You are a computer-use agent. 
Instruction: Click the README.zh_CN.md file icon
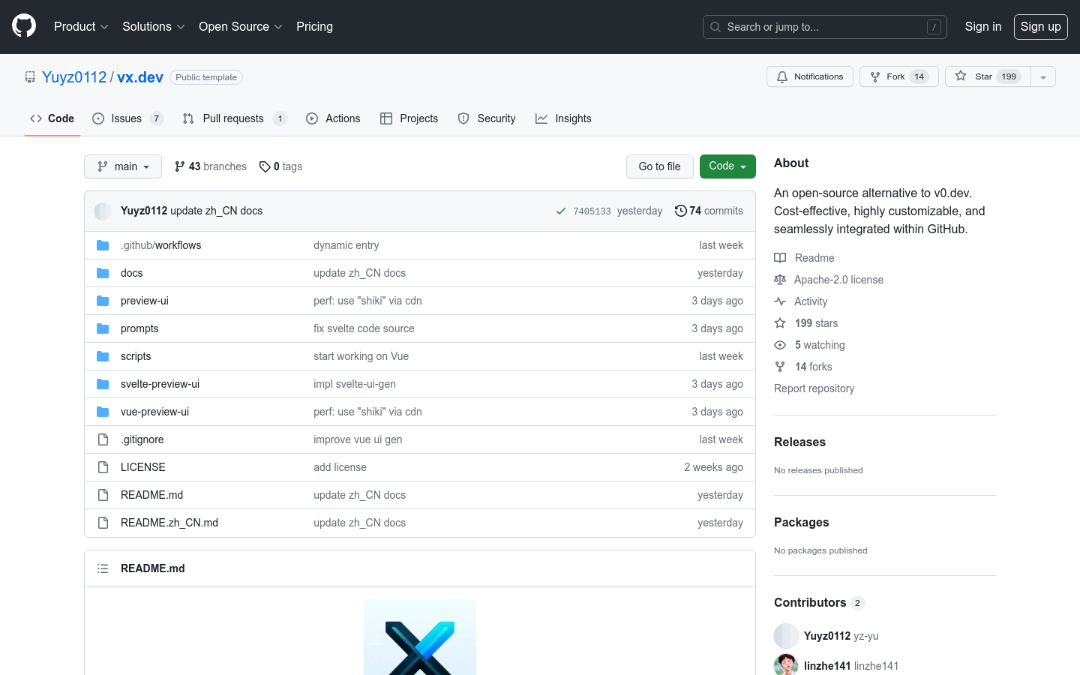coord(103,523)
